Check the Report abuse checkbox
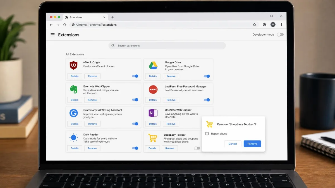 coord(207,134)
